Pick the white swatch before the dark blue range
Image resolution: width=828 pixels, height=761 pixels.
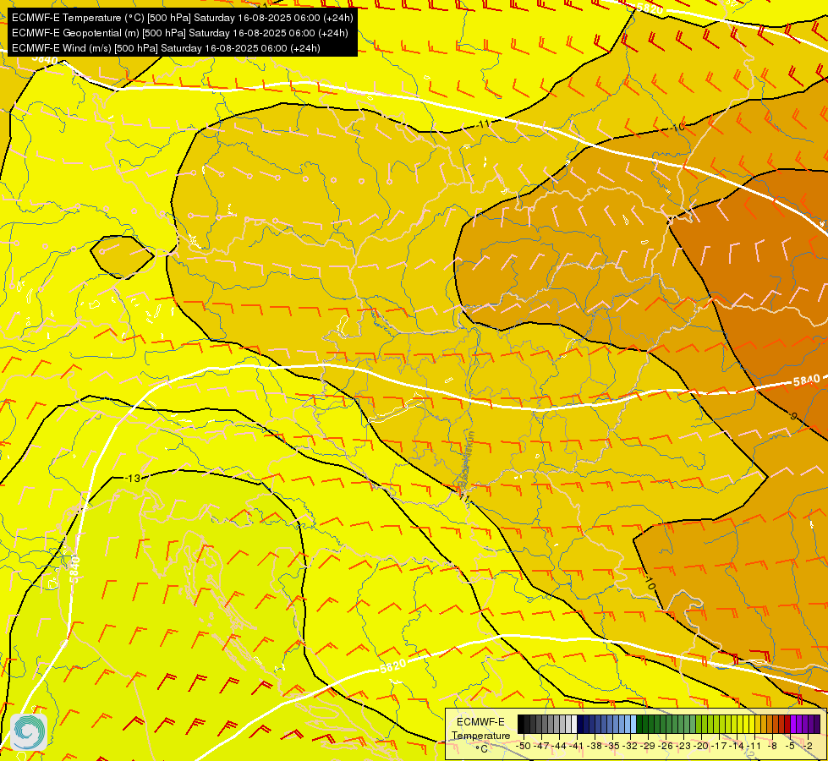(x=574, y=724)
